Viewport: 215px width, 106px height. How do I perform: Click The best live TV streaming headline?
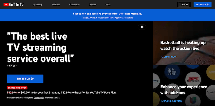coord(41,47)
